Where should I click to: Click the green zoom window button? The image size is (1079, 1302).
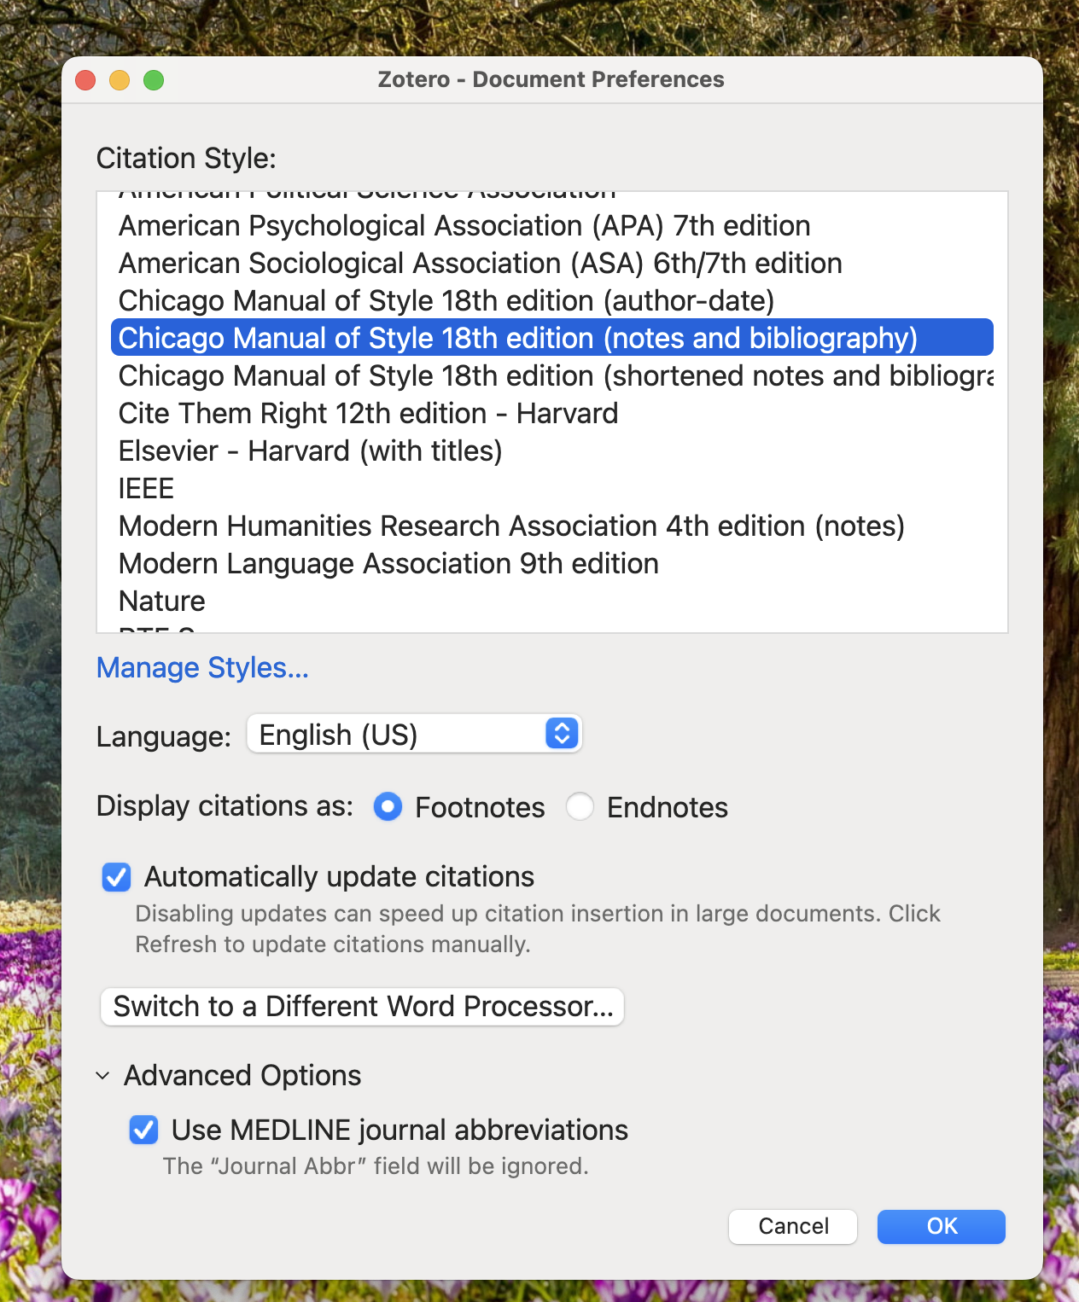154,80
